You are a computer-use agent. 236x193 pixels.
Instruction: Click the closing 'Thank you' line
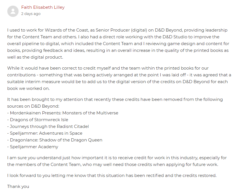coord(18,187)
